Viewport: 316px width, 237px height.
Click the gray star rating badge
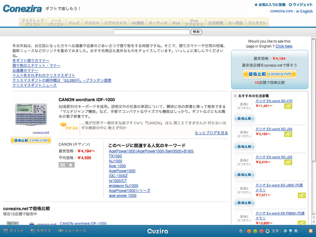(x=66, y=165)
